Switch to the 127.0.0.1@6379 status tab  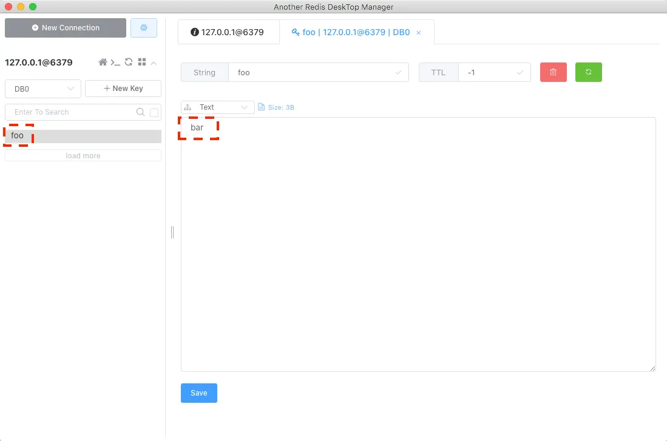[228, 32]
